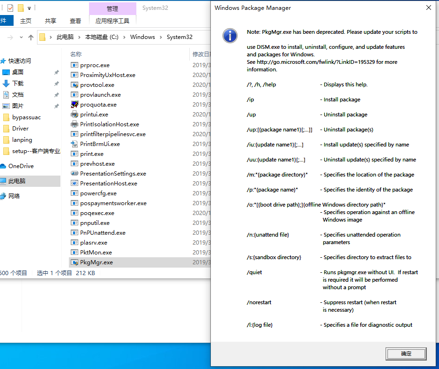Viewport: 439px width, 369px height.
Task: Go up one folder level arrow
Action: coord(31,37)
